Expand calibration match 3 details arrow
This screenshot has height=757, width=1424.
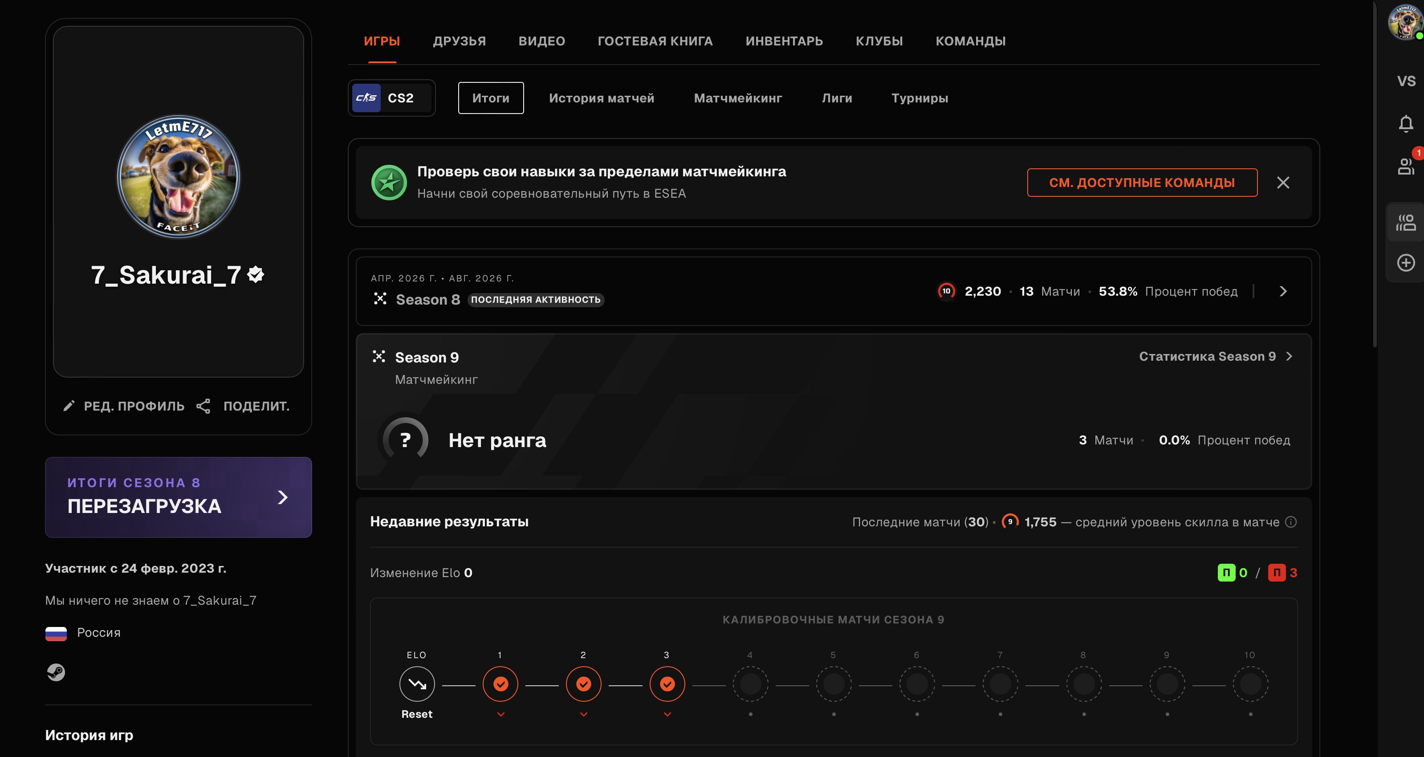tap(667, 714)
